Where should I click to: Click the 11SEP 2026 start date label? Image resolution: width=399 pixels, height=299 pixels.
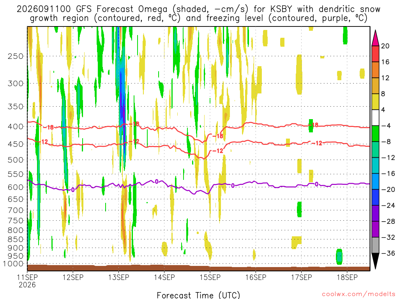pyautogui.click(x=27, y=281)
